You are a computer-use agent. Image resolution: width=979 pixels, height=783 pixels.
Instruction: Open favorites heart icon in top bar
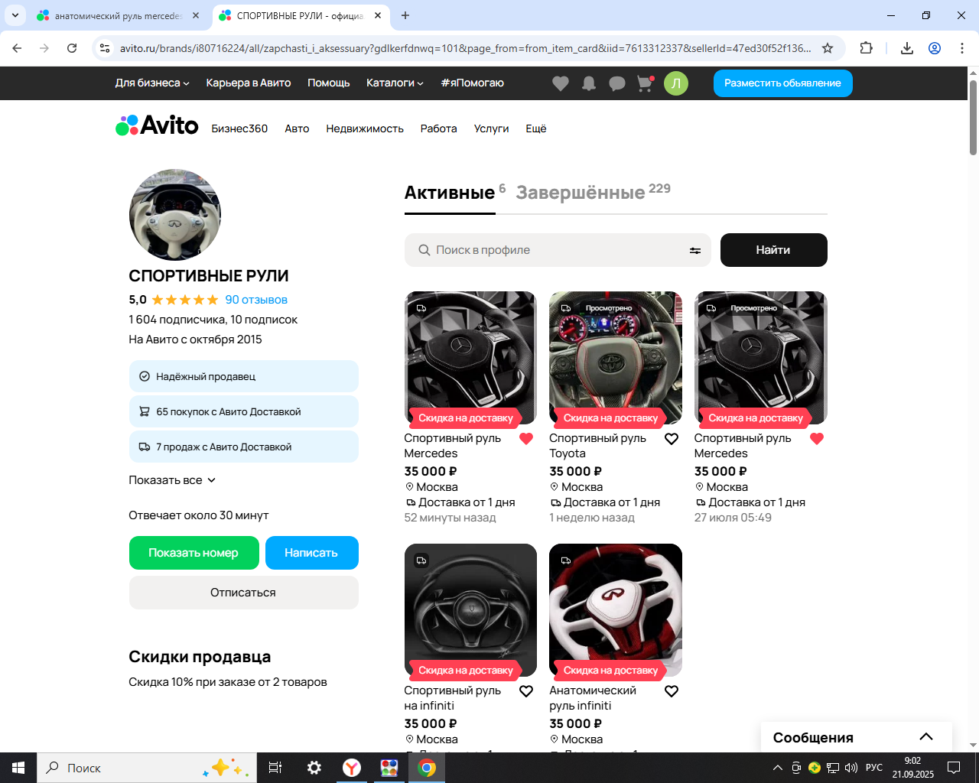click(561, 83)
